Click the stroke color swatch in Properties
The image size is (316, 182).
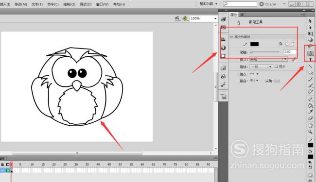(254, 44)
